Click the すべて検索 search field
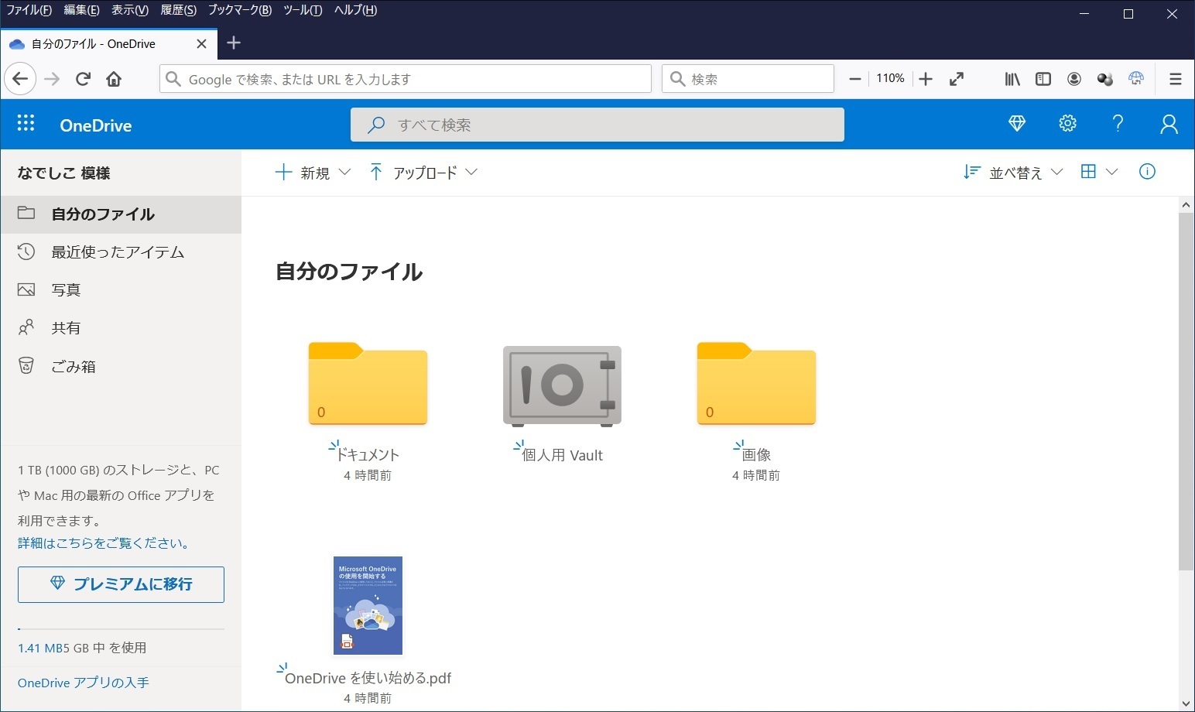 pyautogui.click(x=597, y=125)
